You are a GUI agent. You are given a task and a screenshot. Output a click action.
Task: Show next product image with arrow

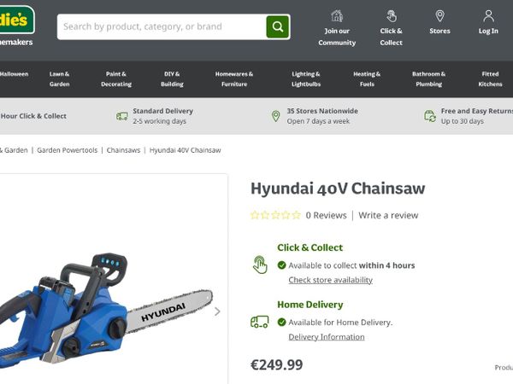[217, 311]
